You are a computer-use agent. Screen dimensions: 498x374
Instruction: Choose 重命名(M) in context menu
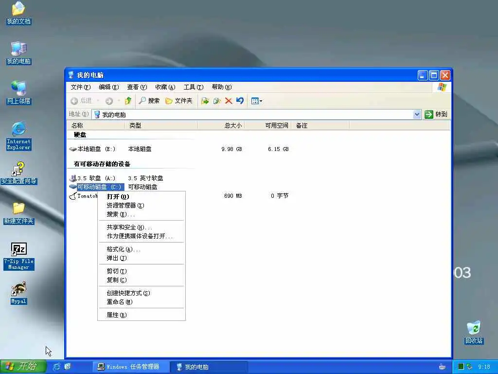point(142,302)
